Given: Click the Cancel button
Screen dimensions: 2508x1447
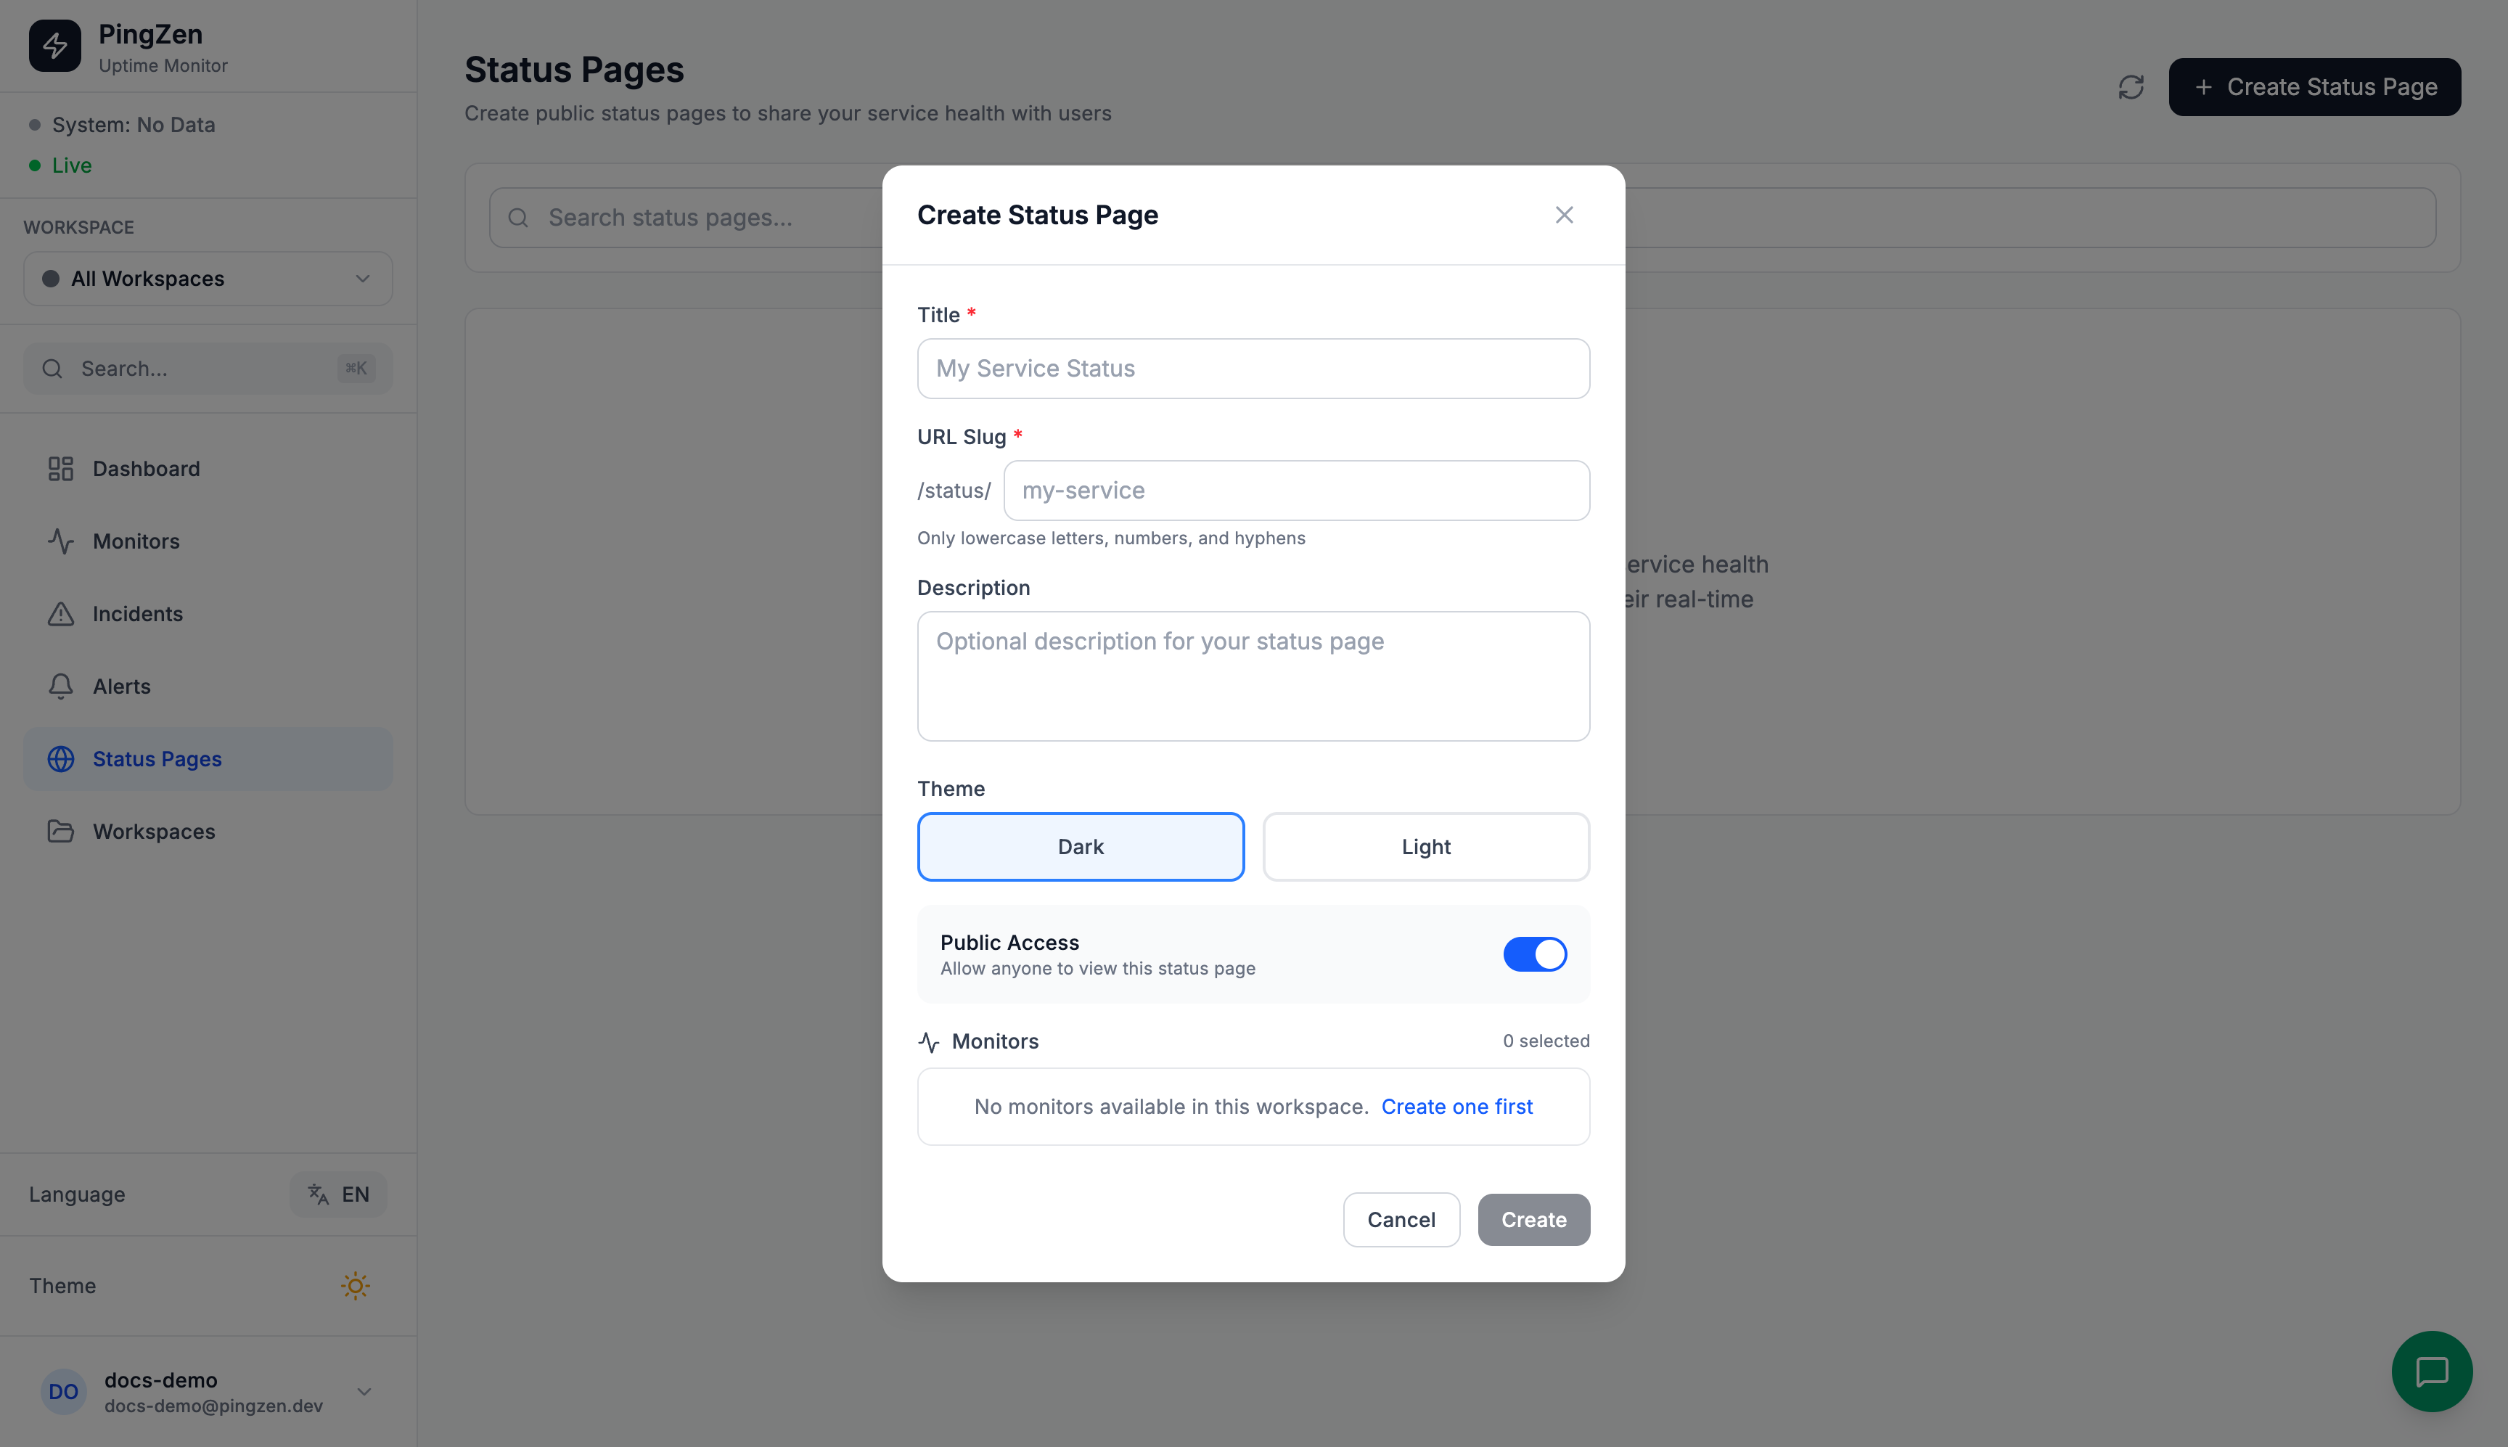Looking at the screenshot, I should coord(1401,1219).
